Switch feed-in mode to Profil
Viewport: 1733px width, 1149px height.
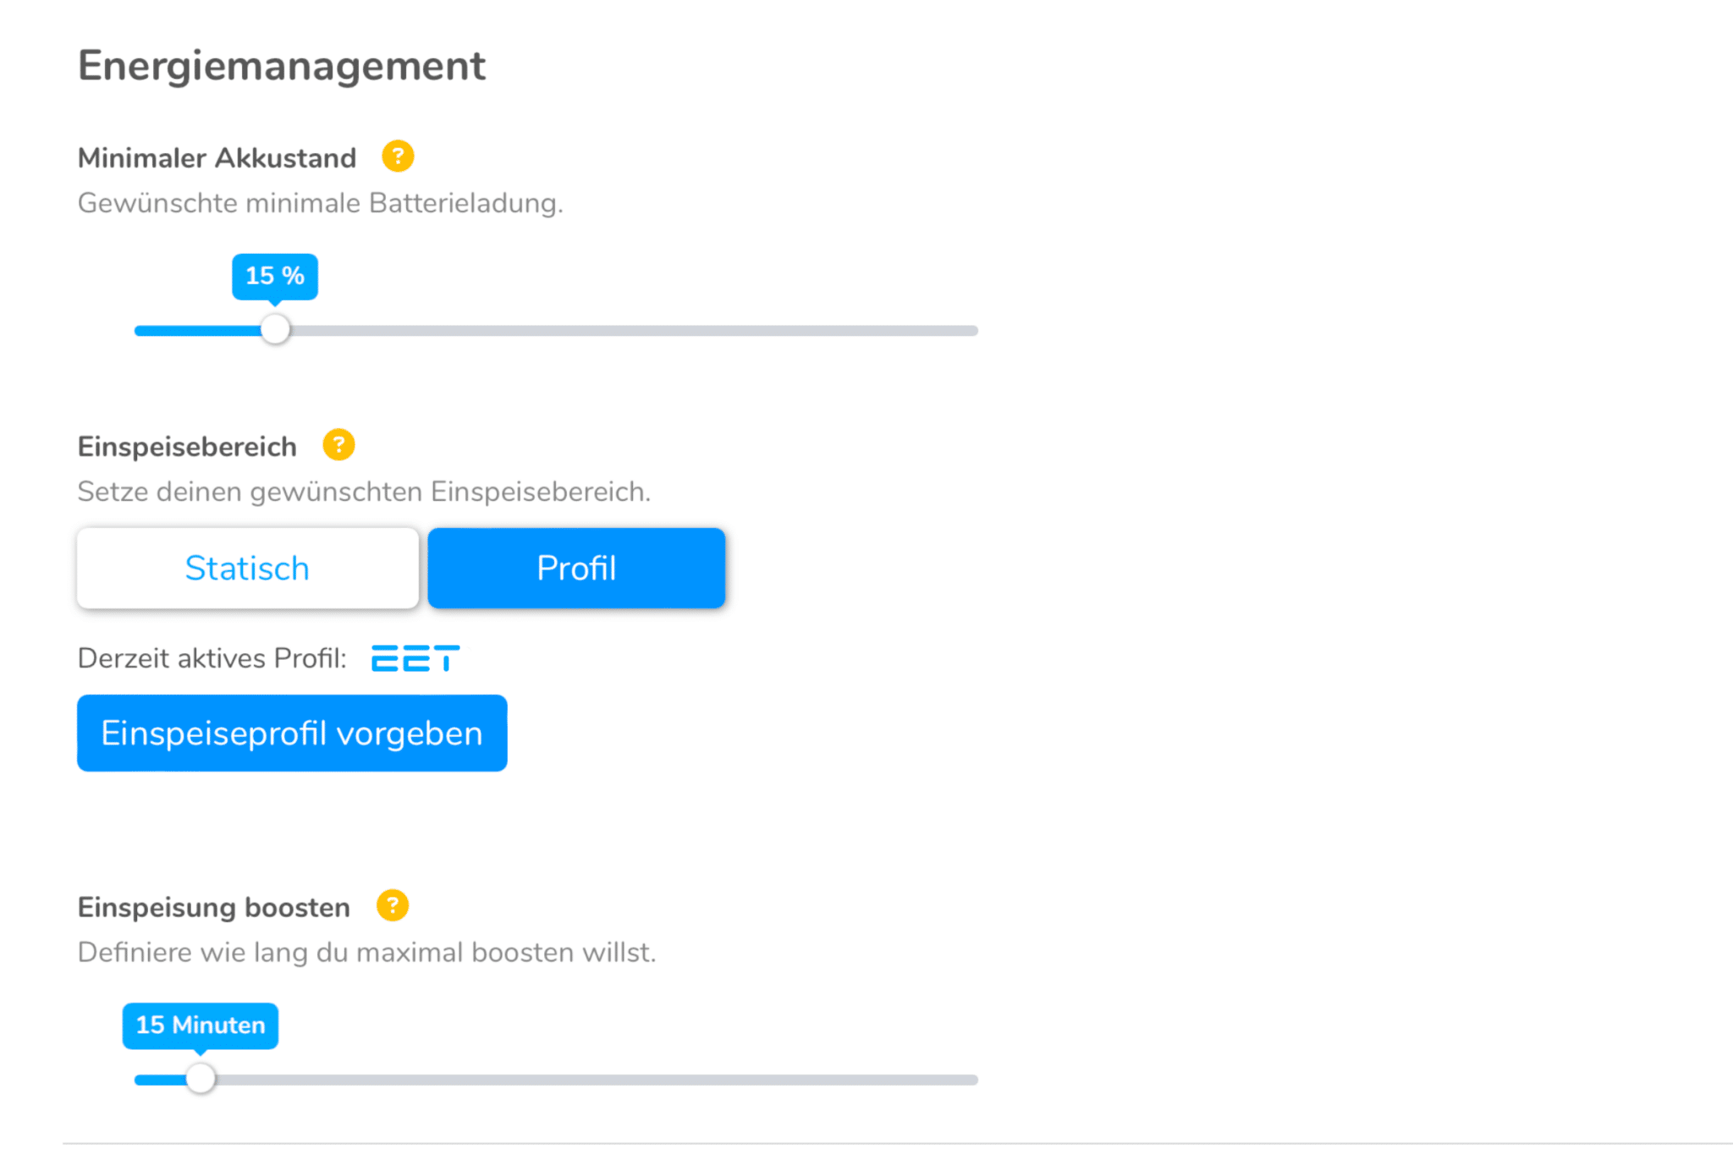coord(576,569)
